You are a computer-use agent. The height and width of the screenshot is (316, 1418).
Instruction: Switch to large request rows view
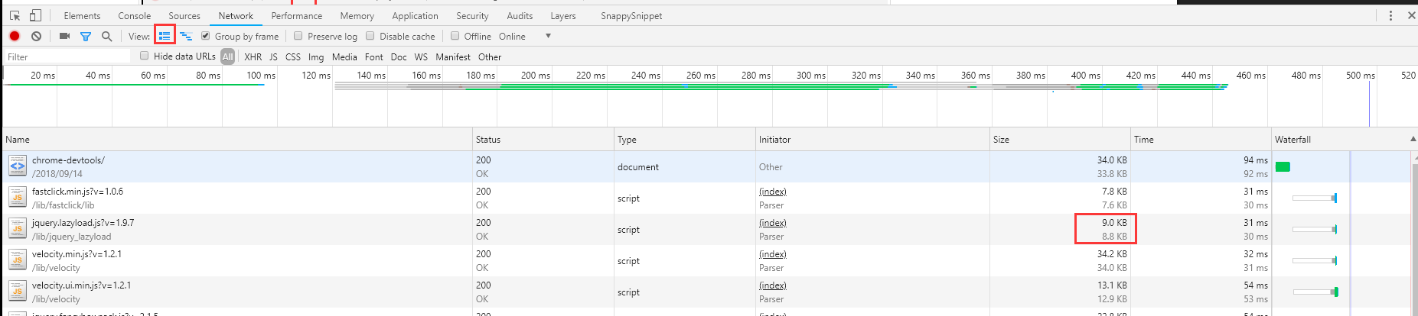(165, 36)
